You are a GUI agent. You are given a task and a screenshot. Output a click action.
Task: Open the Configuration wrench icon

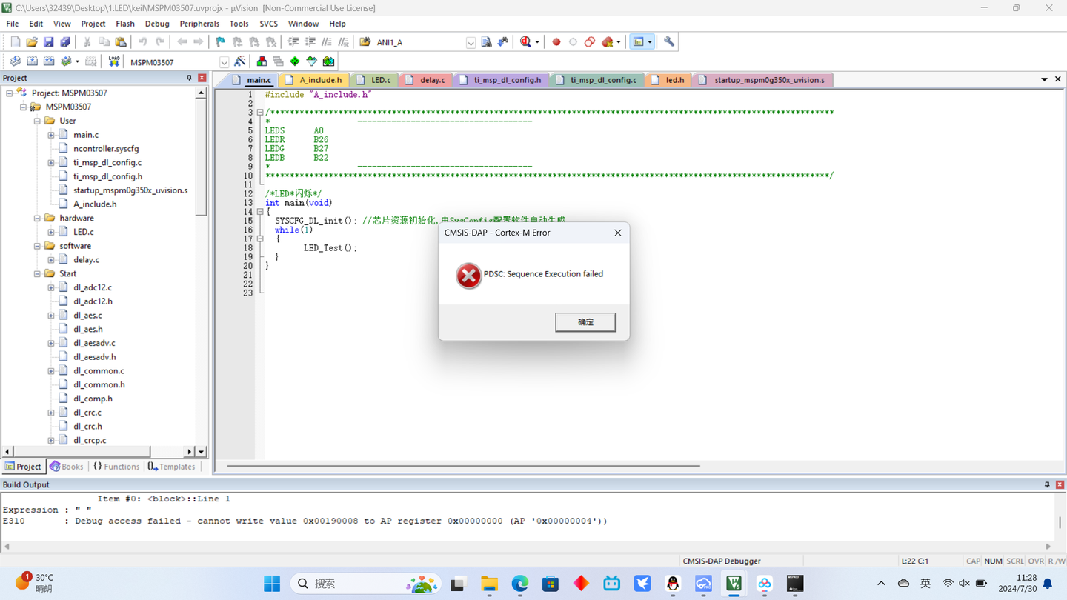click(x=669, y=42)
